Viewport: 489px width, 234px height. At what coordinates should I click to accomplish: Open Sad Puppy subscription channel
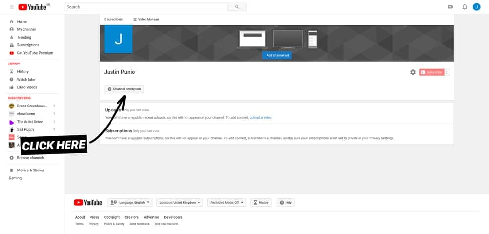(25, 129)
